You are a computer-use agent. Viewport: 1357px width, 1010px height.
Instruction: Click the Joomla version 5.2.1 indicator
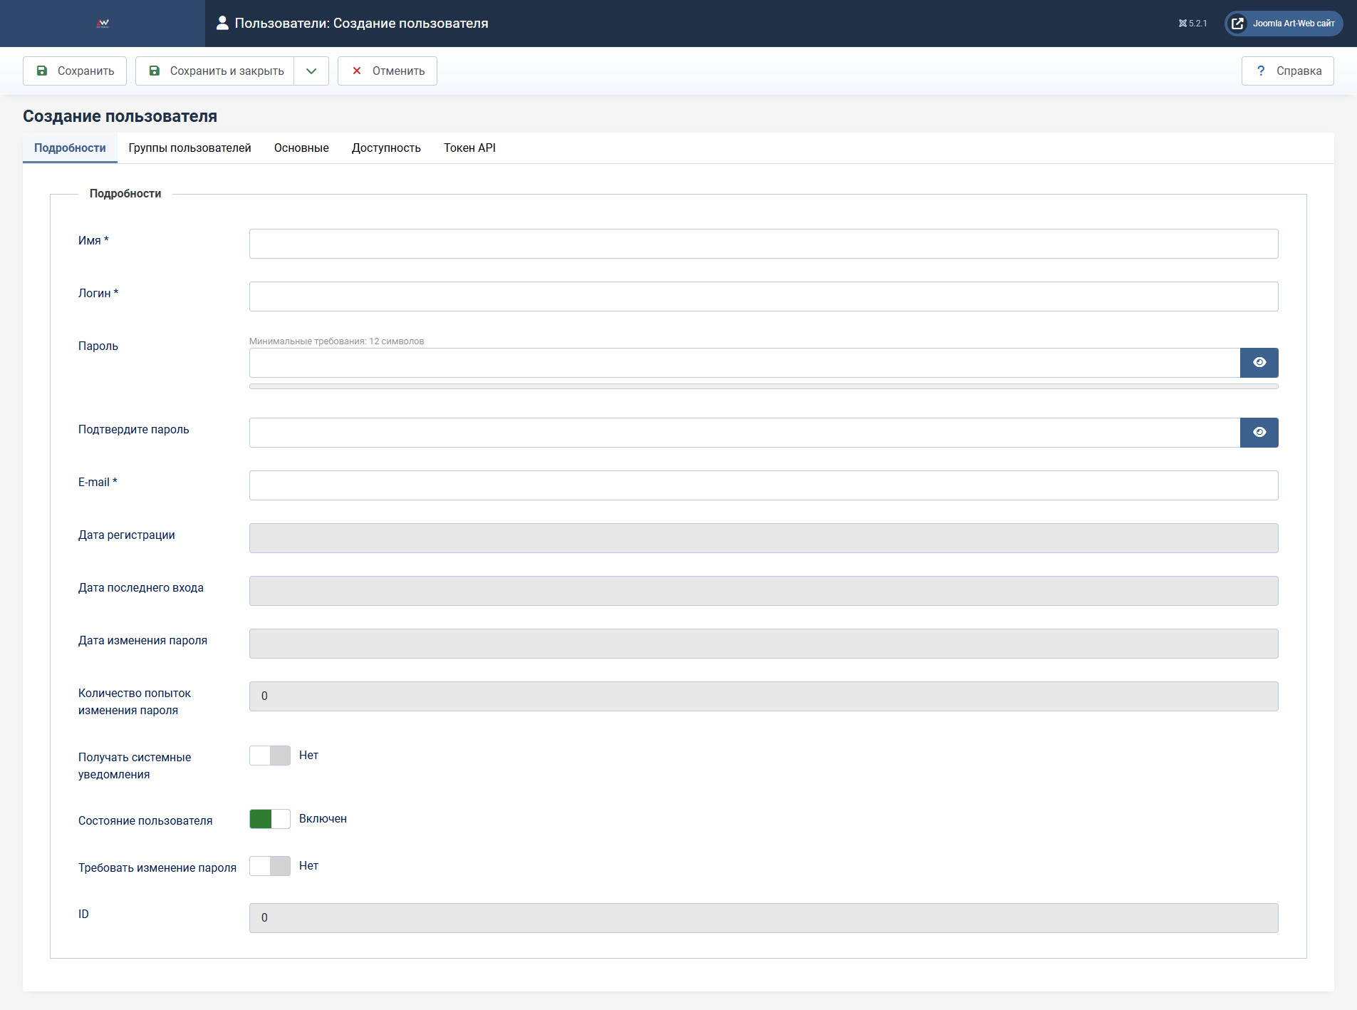click(1193, 24)
